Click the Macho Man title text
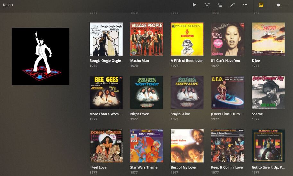The width and height of the screenshot is (293, 176). point(140,61)
